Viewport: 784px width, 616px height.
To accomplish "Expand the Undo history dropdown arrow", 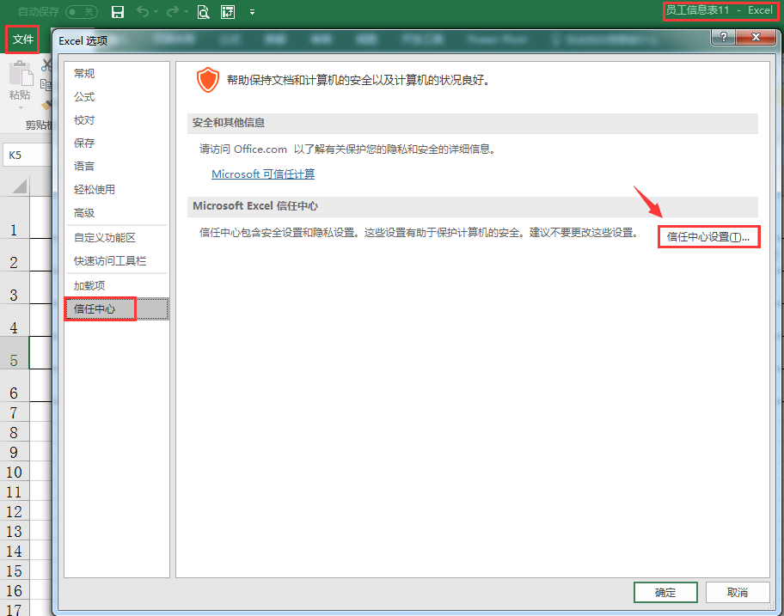I will (156, 12).
